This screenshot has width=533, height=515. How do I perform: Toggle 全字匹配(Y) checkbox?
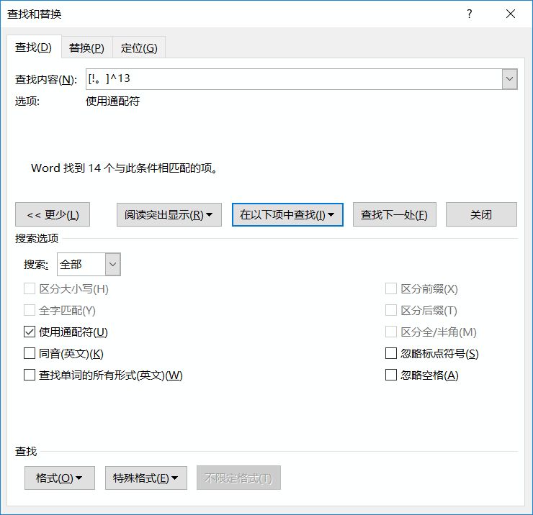pos(30,310)
